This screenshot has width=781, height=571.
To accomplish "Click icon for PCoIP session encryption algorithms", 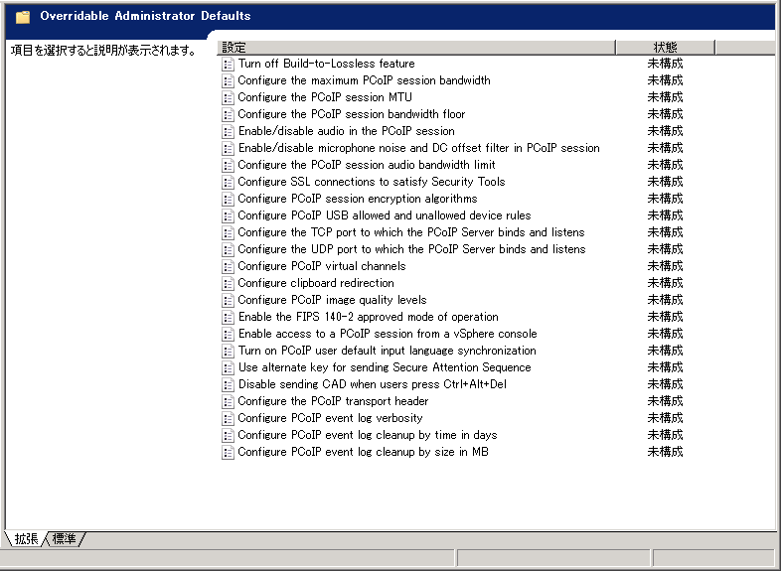I will 228,200.
